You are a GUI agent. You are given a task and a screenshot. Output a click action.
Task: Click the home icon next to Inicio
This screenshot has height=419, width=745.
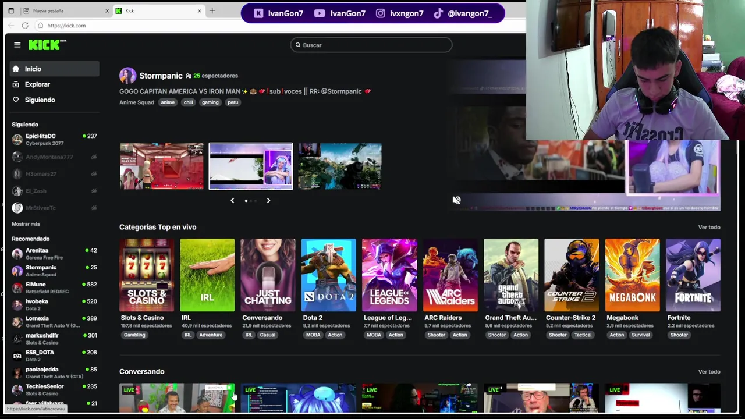pyautogui.click(x=16, y=69)
